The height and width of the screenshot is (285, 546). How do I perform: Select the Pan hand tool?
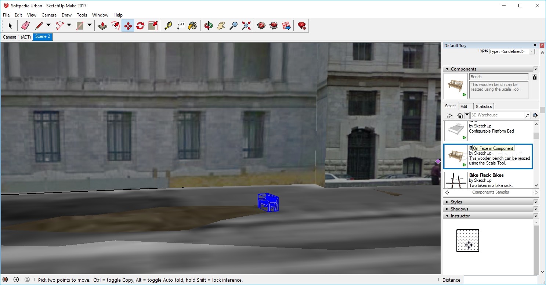coord(221,26)
